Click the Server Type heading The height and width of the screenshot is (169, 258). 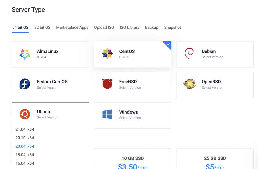(28, 10)
